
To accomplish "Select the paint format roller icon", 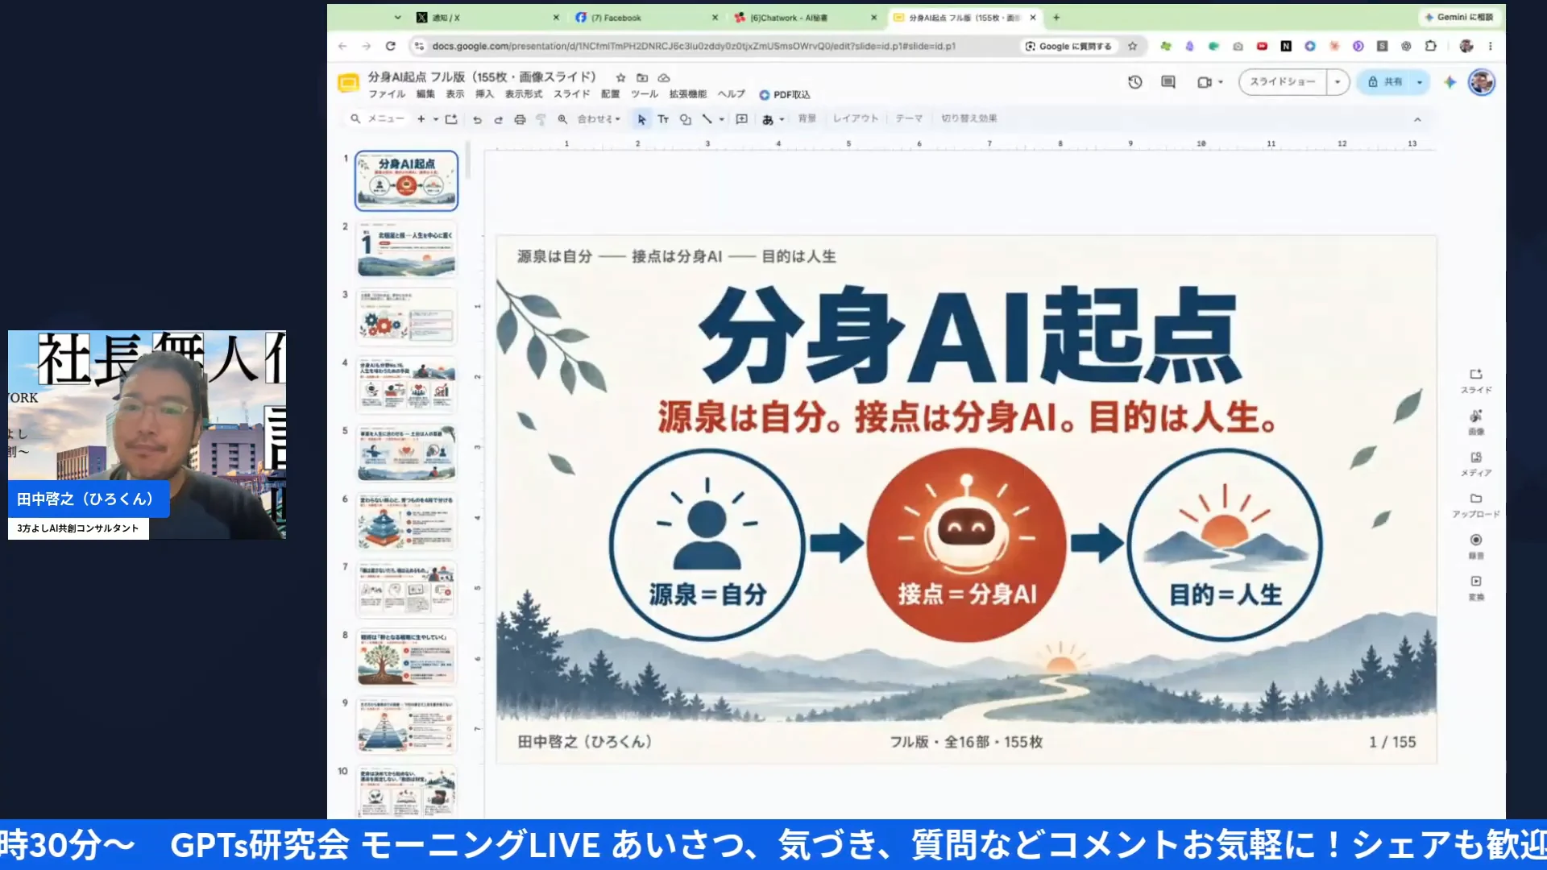I will pos(541,119).
